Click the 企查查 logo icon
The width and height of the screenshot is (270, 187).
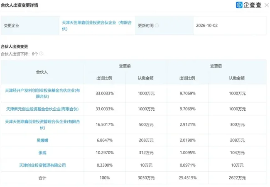239,5
